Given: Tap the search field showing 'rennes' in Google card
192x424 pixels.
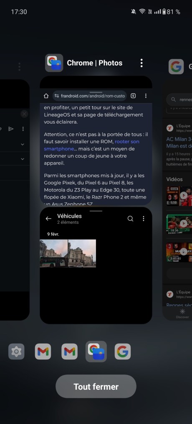Looking at the screenshot, I should tap(179, 100).
